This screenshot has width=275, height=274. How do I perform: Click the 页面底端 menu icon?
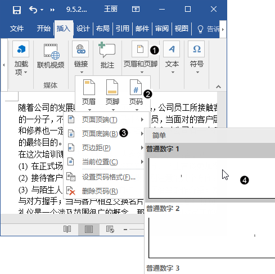(x=71, y=133)
